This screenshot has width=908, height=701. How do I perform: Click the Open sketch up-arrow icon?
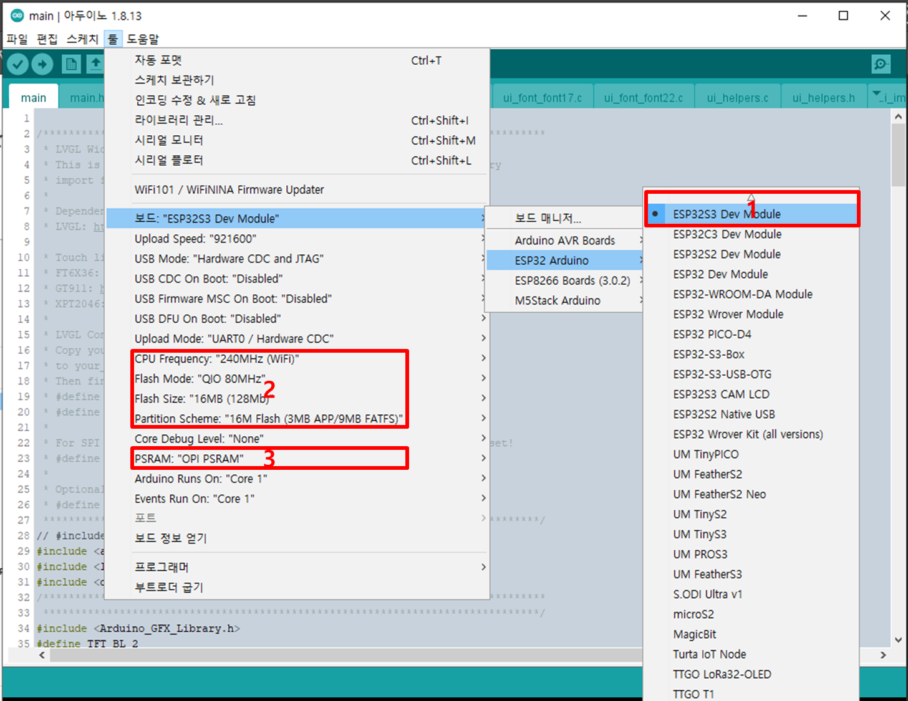[95, 64]
